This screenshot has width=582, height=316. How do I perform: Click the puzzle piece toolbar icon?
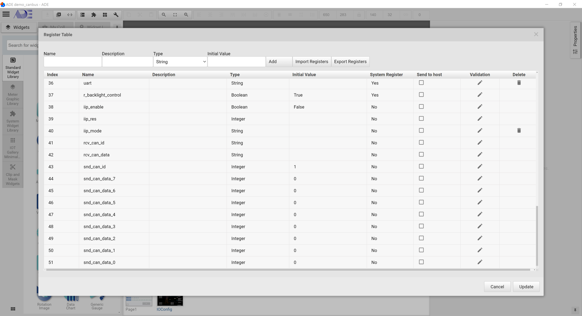pos(94,15)
